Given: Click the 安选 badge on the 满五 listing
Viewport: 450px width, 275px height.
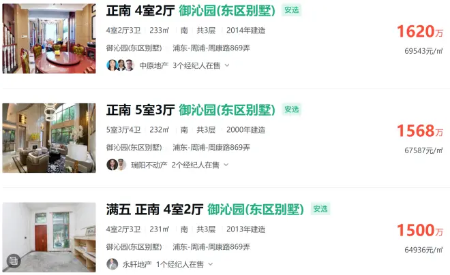Looking at the screenshot, I should click(x=320, y=209).
